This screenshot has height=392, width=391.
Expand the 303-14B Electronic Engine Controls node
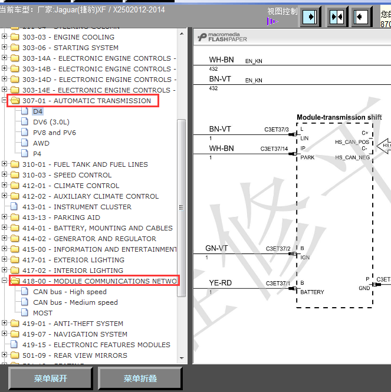point(4,68)
